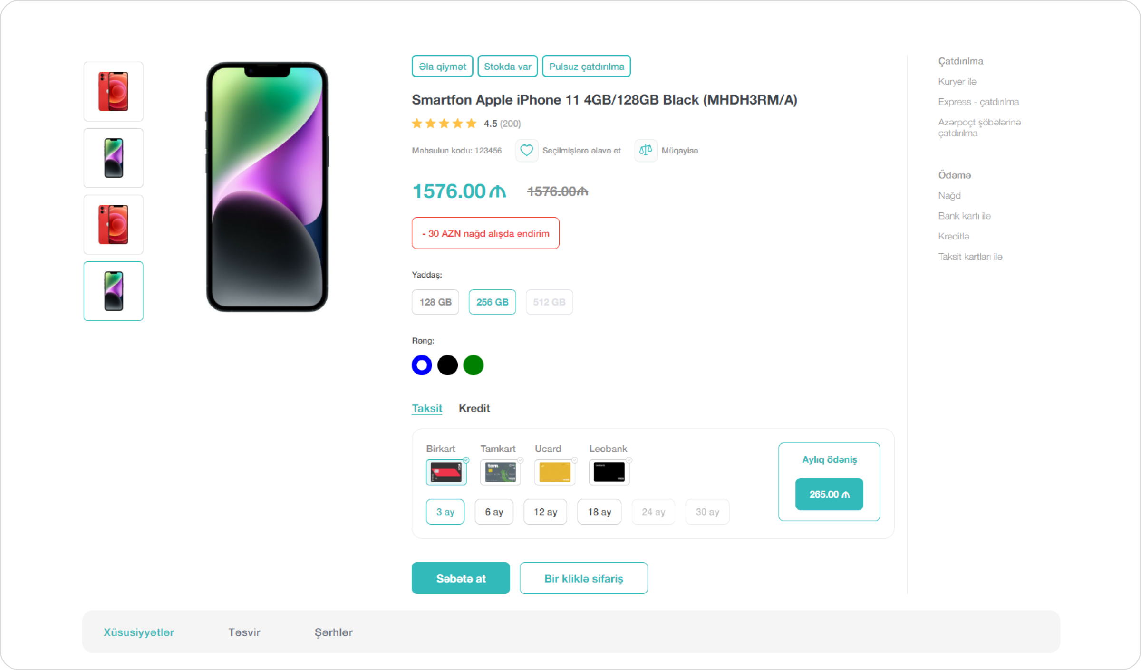Click the compare scales icon

tap(645, 151)
